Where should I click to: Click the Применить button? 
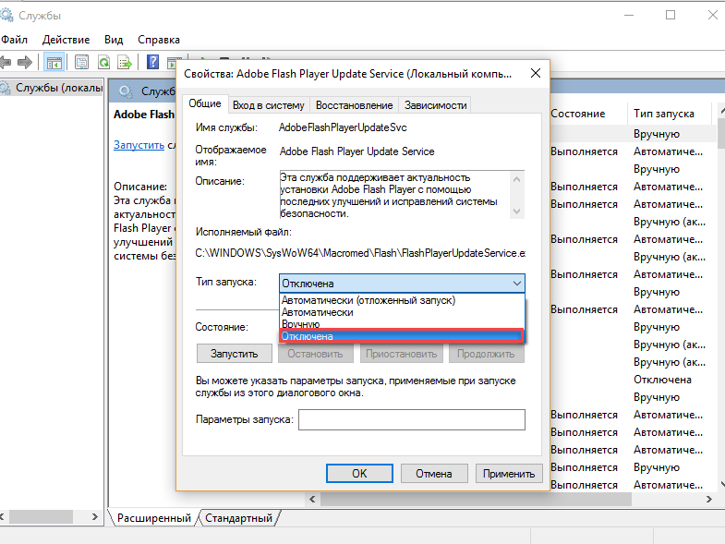tap(508, 473)
